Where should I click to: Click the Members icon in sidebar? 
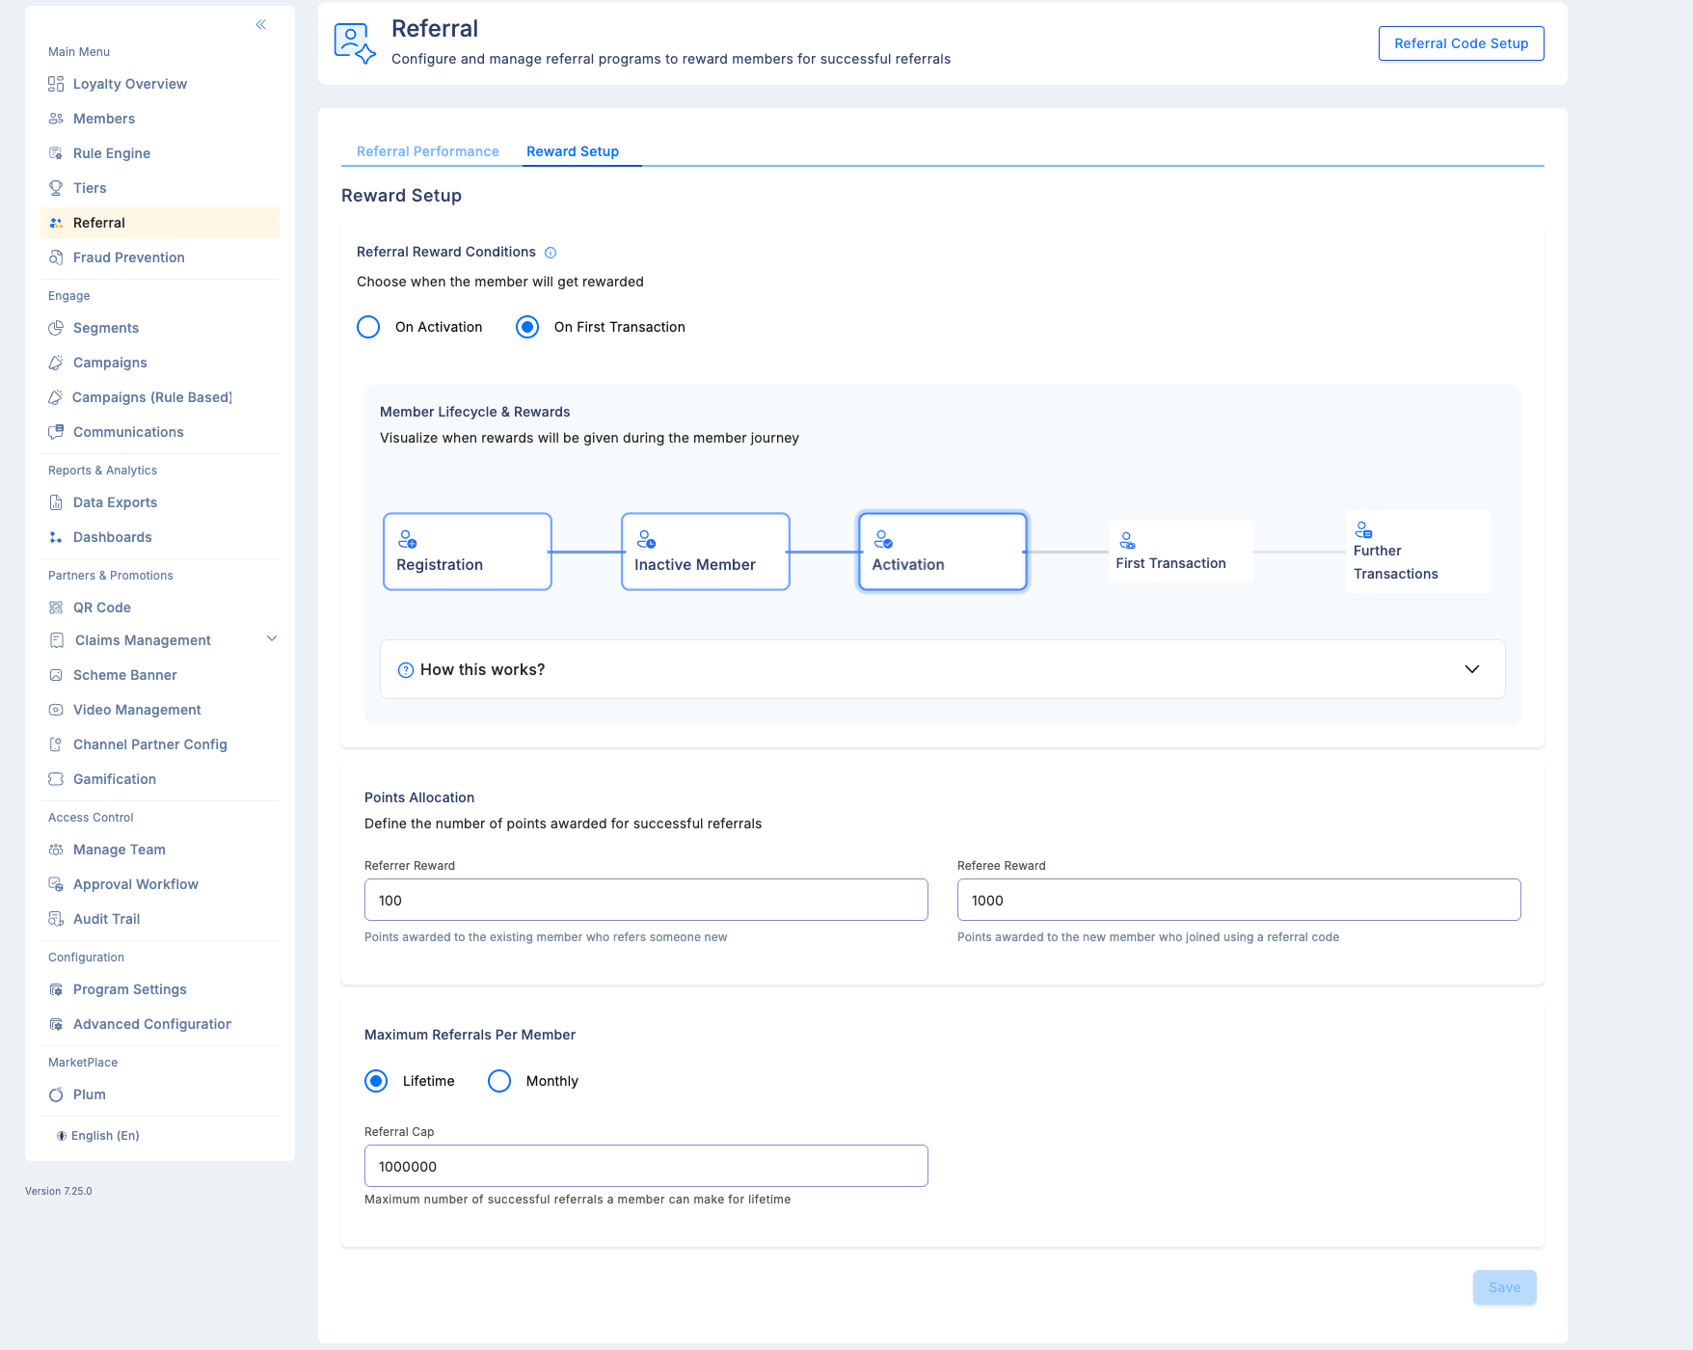56,119
